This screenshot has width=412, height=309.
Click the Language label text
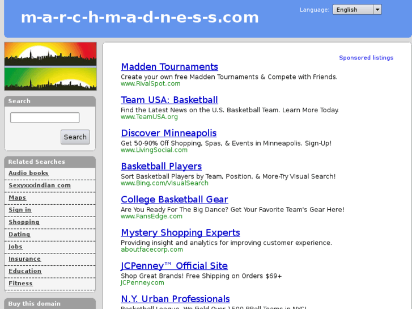(x=315, y=10)
